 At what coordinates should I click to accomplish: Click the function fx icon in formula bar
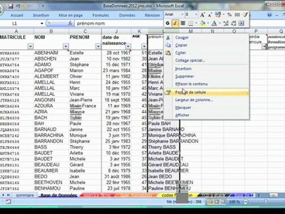70,23
